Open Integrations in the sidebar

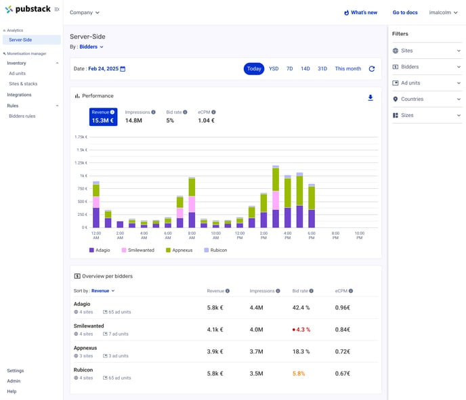coord(20,95)
